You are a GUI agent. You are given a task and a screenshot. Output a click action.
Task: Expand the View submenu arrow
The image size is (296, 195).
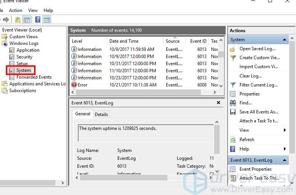(285, 130)
